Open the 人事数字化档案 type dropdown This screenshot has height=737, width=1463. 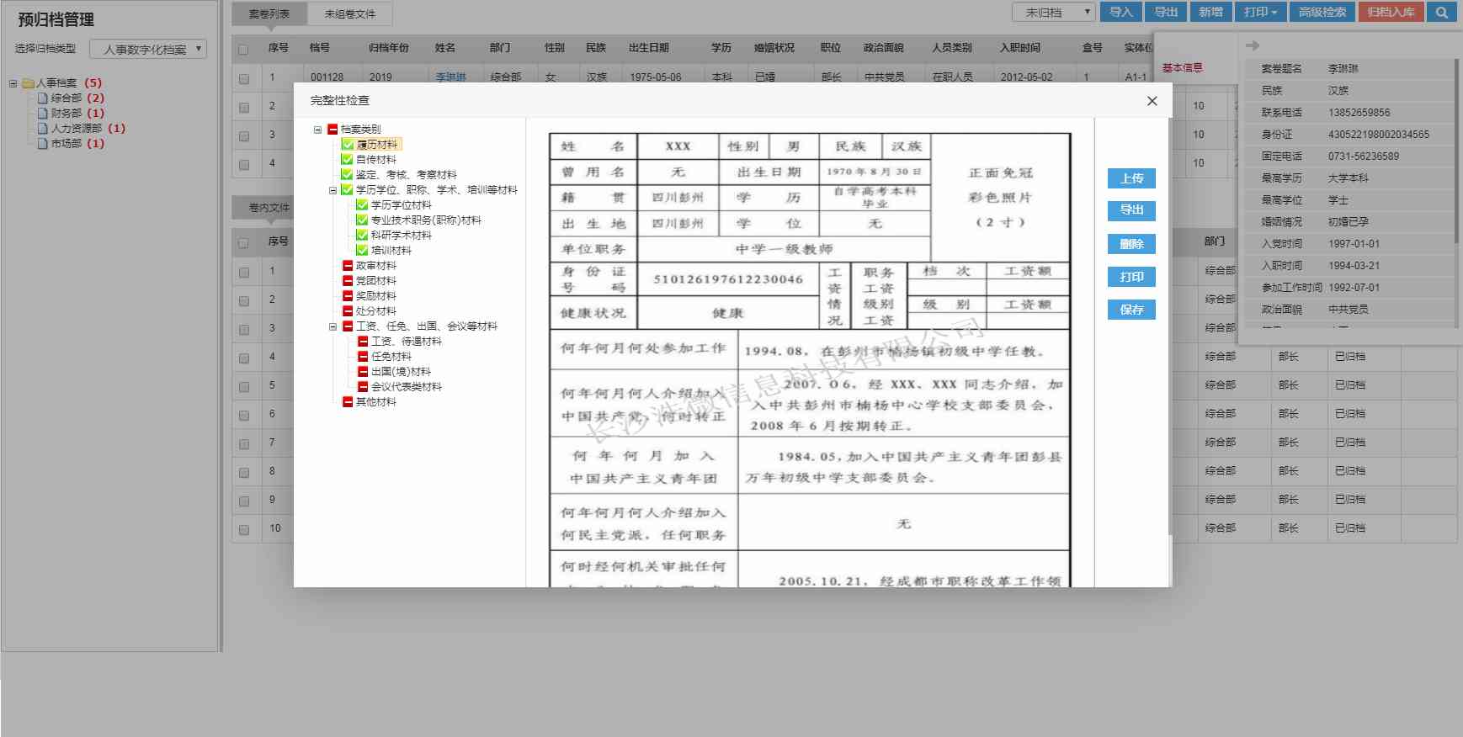[x=148, y=49]
